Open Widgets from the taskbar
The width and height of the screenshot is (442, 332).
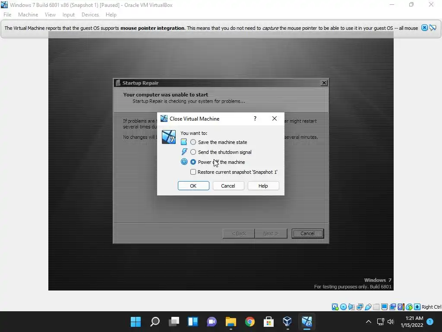(193, 322)
